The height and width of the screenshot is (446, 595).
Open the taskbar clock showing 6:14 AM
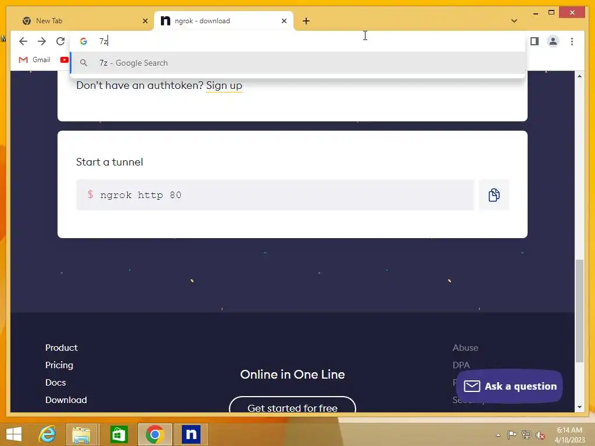(569, 435)
